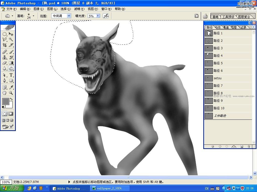Select the Hand tool
This screenshot has width=257, height=192.
[5, 93]
